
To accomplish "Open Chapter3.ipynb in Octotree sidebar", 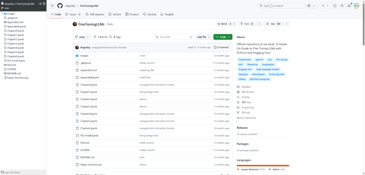I will pos(15,44).
